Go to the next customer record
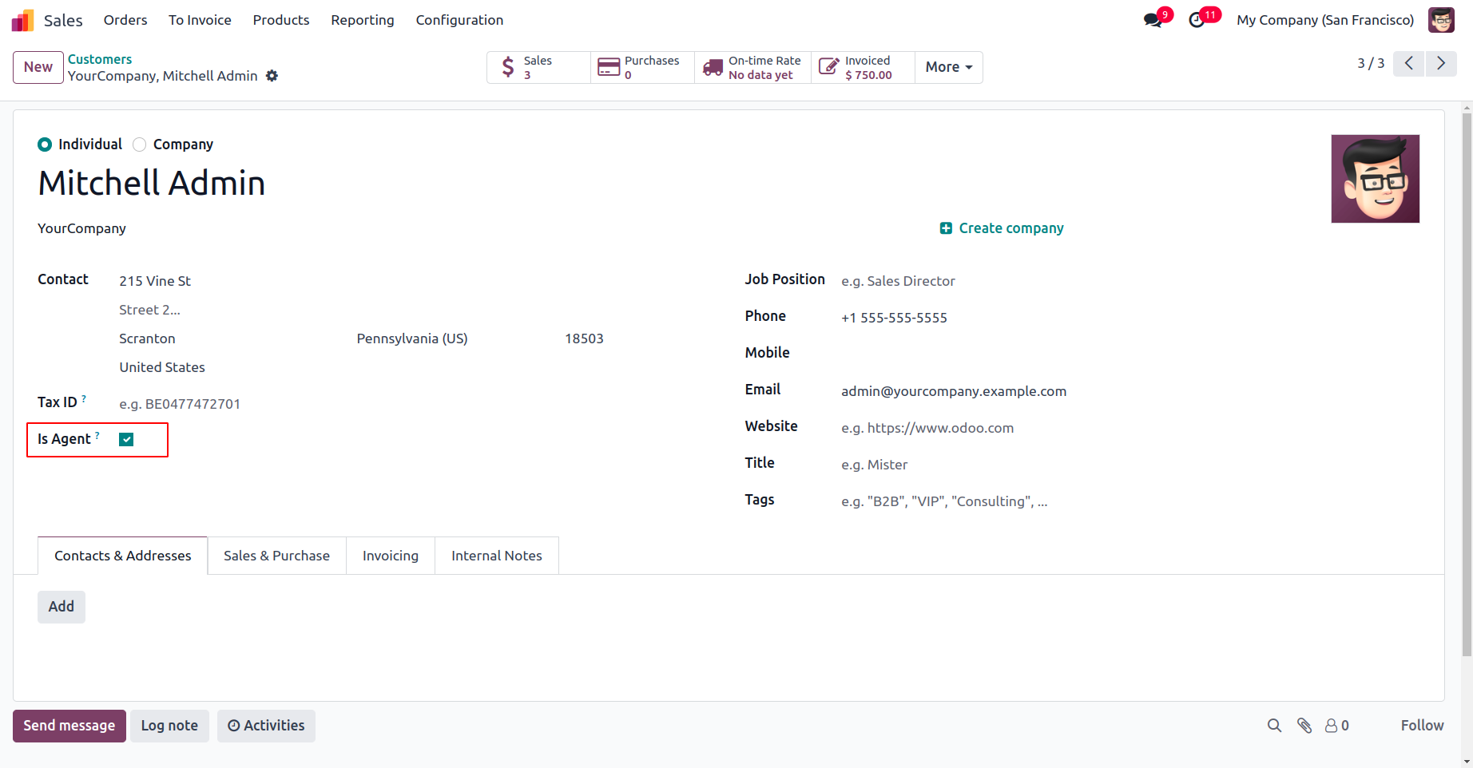The height and width of the screenshot is (768, 1473). [1441, 64]
